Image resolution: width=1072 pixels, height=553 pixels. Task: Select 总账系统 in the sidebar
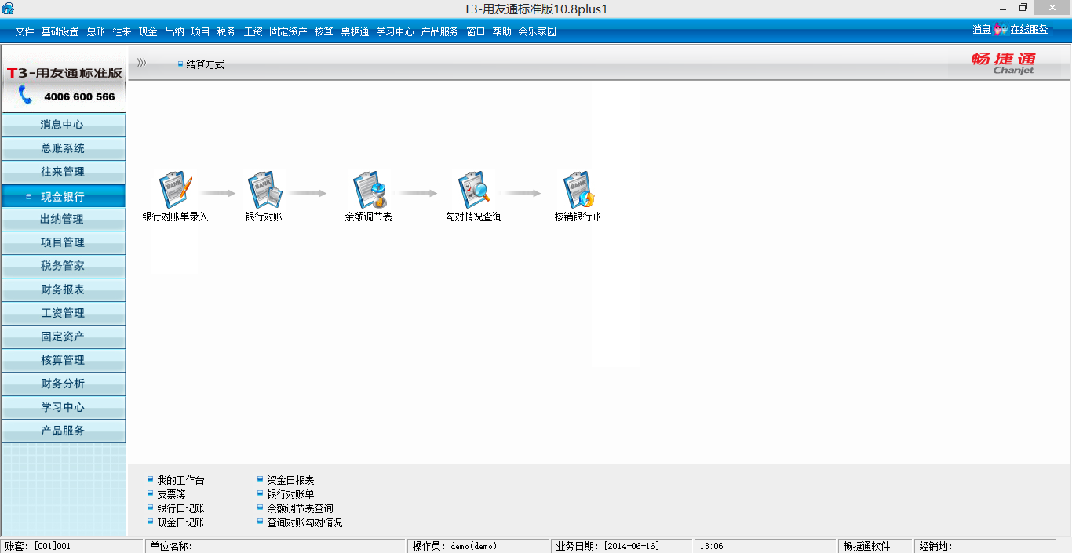[x=63, y=148]
